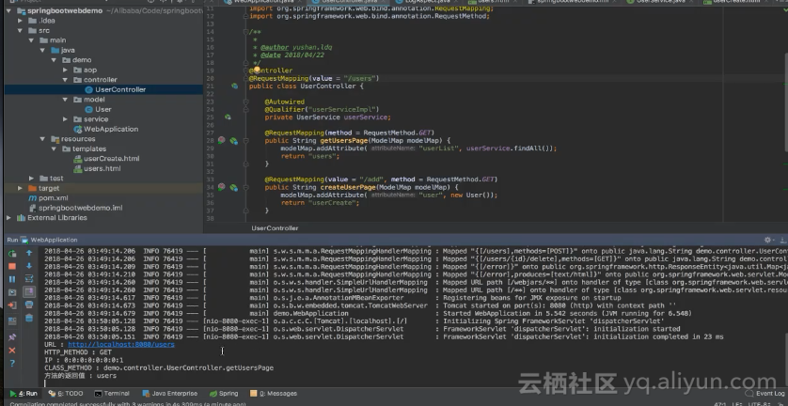This screenshot has height=406, width=788.
Task: Open the Spring tool window tab
Action: [224, 394]
